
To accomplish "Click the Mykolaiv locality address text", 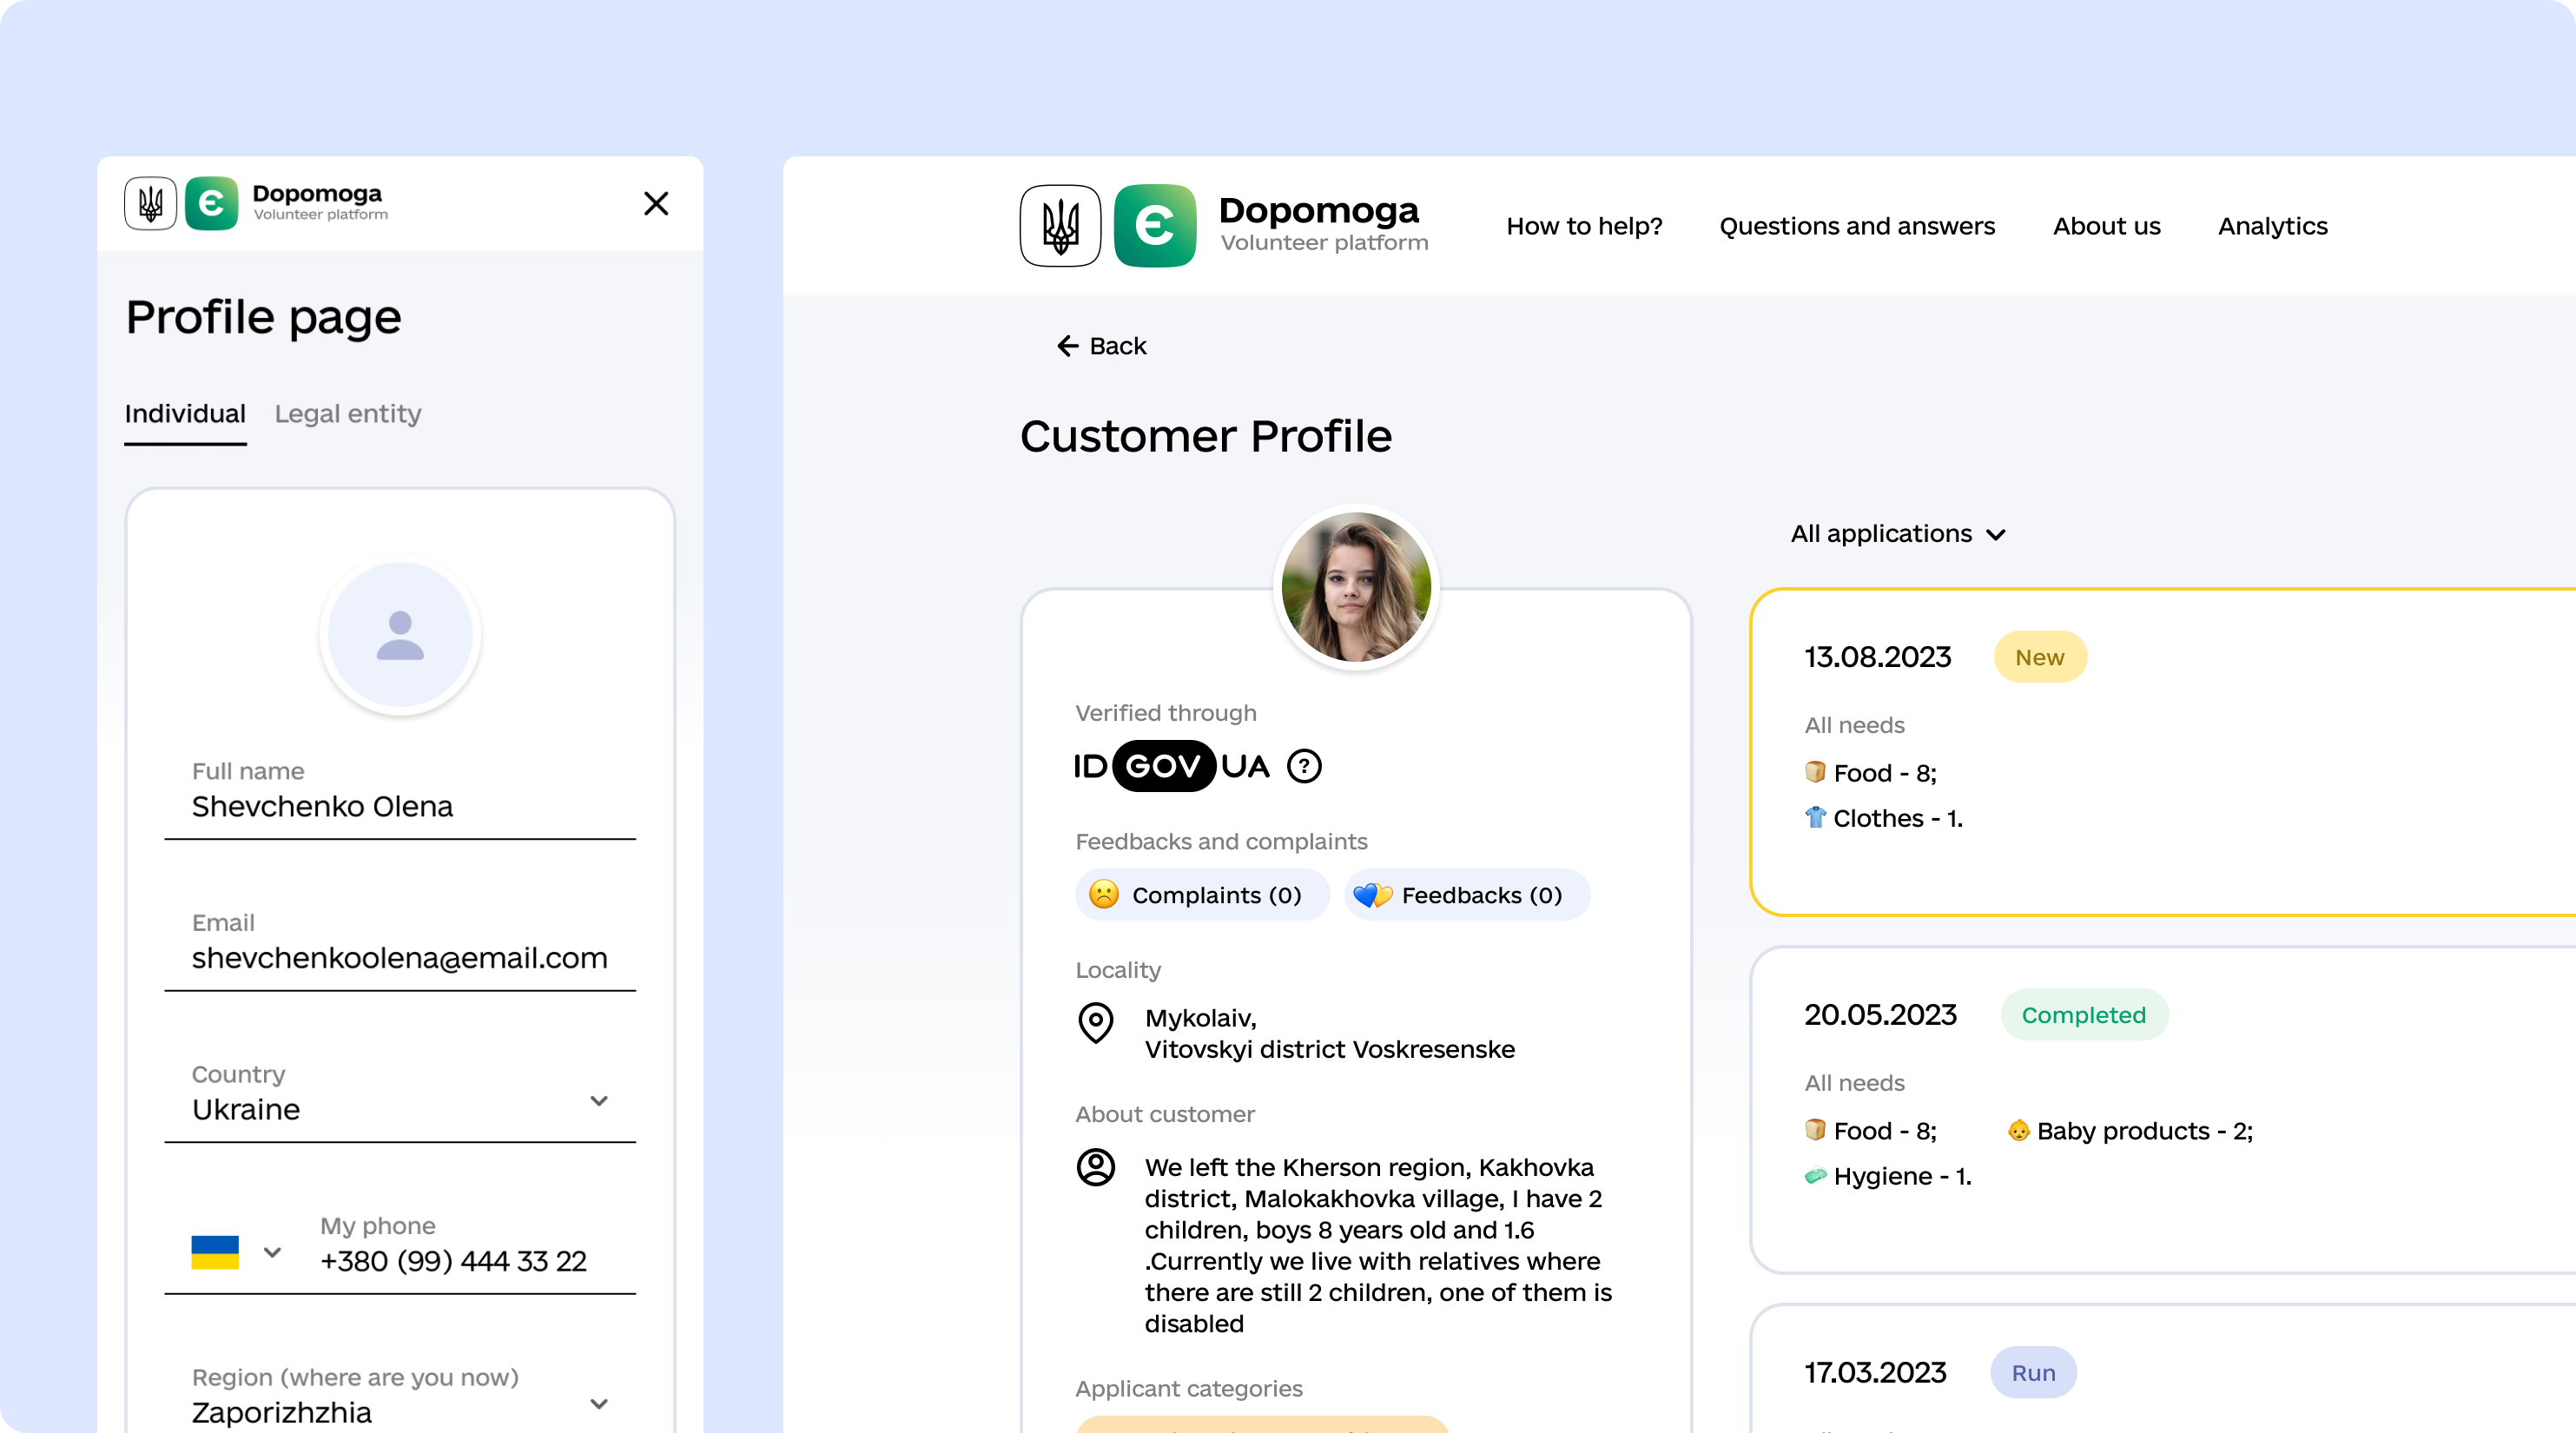I will pos(1330,1034).
